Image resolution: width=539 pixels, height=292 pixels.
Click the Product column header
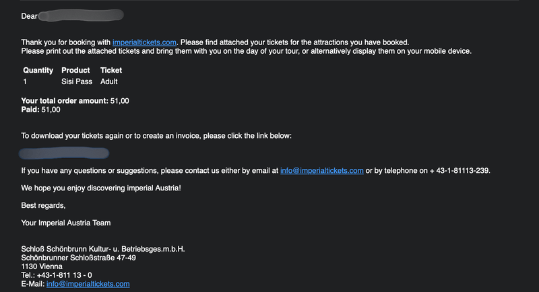pyautogui.click(x=75, y=70)
